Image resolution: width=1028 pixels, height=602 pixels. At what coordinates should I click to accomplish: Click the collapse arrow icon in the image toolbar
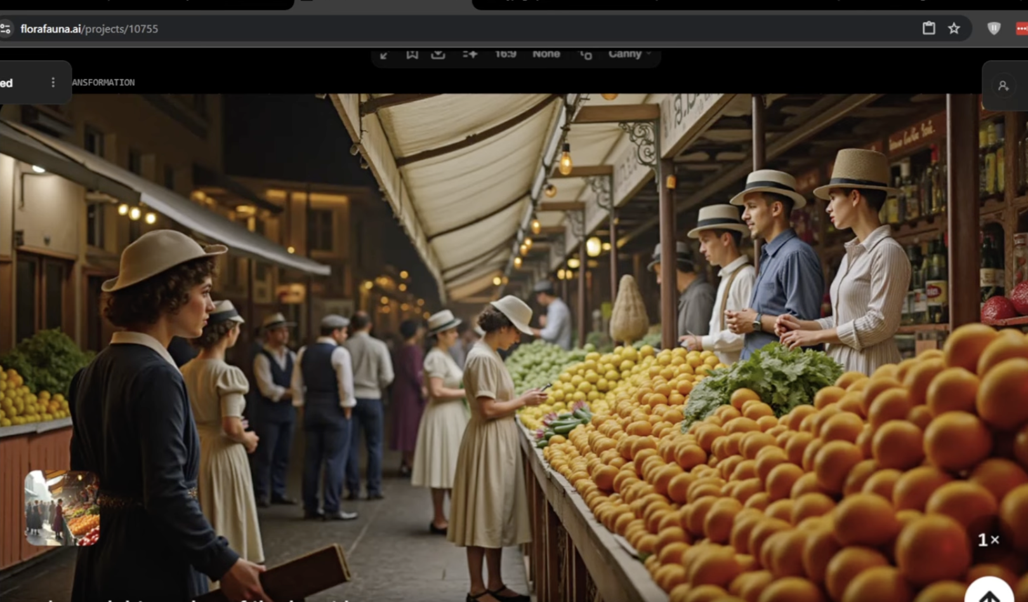click(x=384, y=55)
